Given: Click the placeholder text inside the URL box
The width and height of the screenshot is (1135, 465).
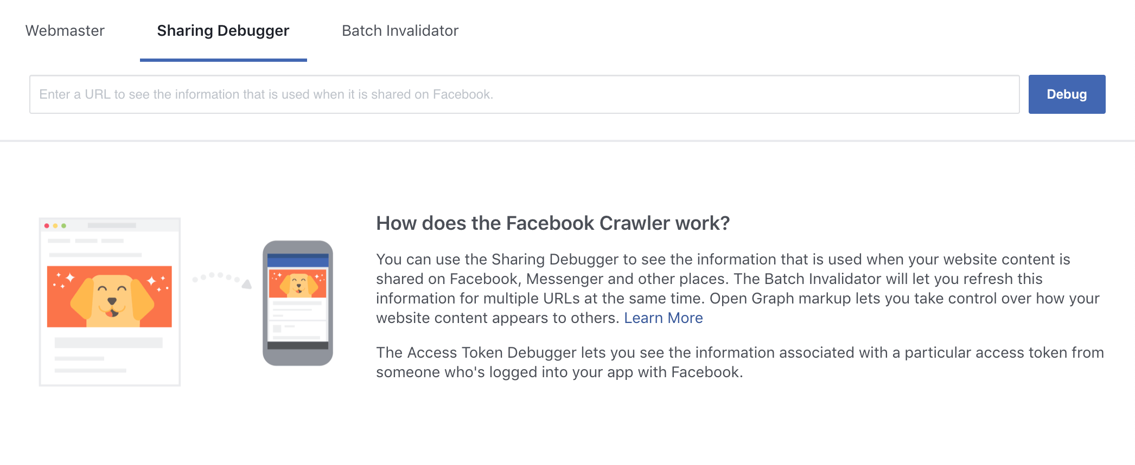Looking at the screenshot, I should 266,94.
